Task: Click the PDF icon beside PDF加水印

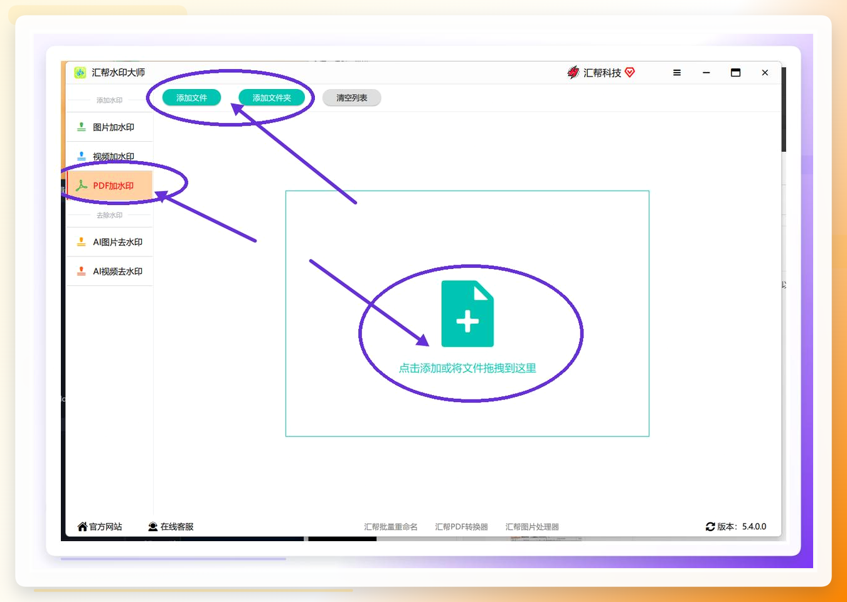Action: pos(82,186)
